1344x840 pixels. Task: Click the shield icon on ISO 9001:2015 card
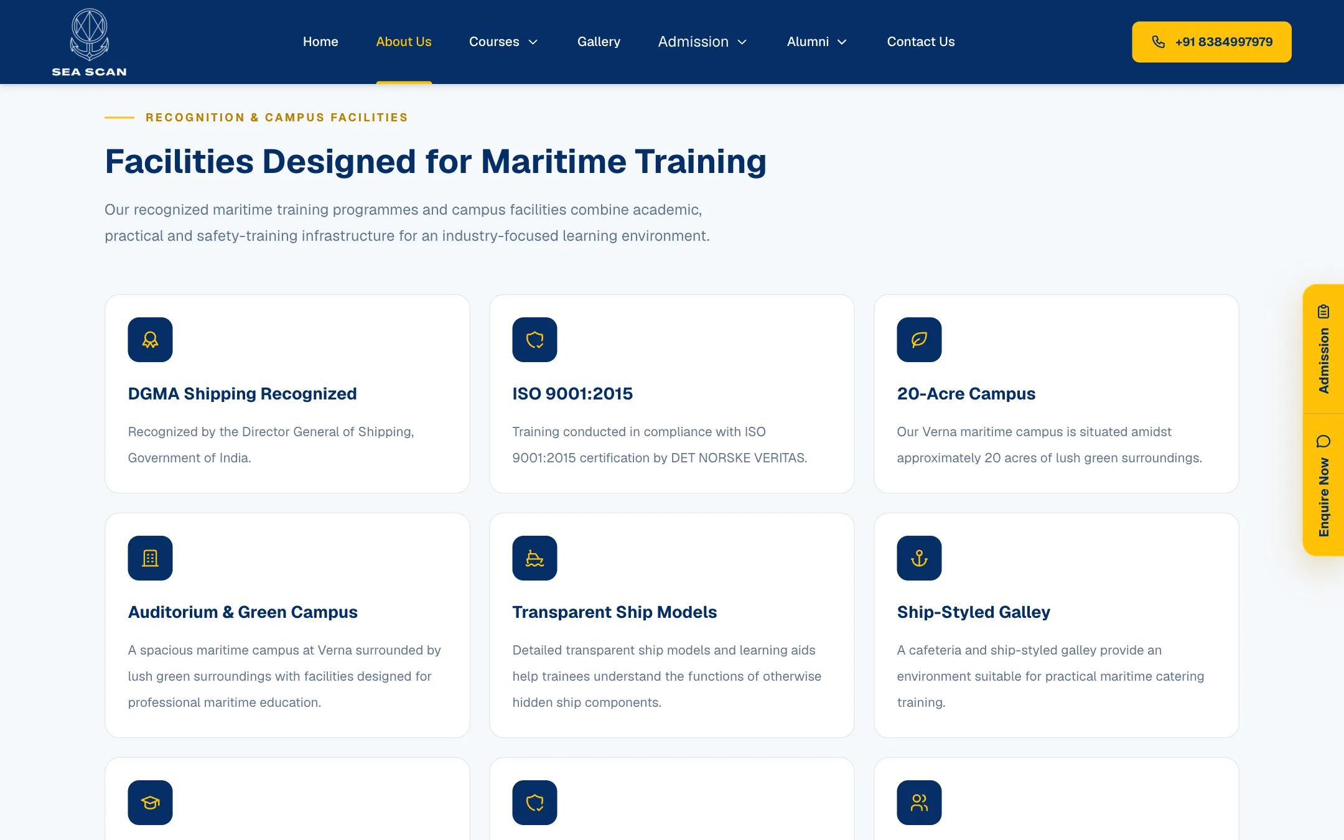coord(534,340)
